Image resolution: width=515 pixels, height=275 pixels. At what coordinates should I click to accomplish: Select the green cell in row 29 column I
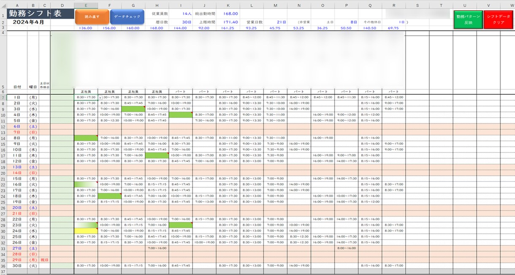tap(181, 225)
